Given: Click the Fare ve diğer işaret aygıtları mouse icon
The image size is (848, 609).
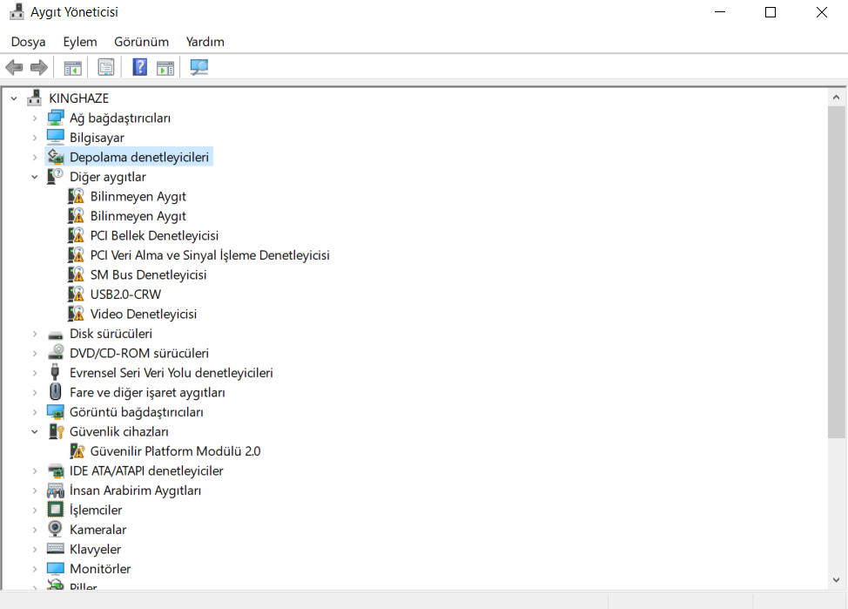Looking at the screenshot, I should [55, 391].
